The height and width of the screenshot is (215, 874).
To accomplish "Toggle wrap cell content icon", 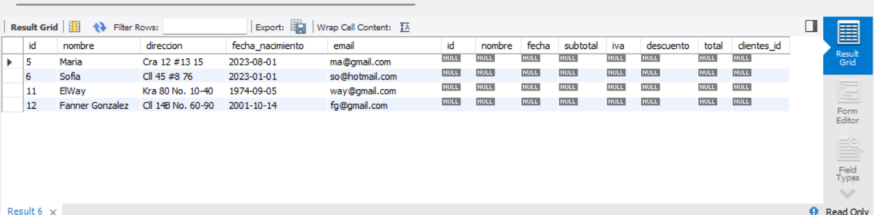I will click(405, 27).
